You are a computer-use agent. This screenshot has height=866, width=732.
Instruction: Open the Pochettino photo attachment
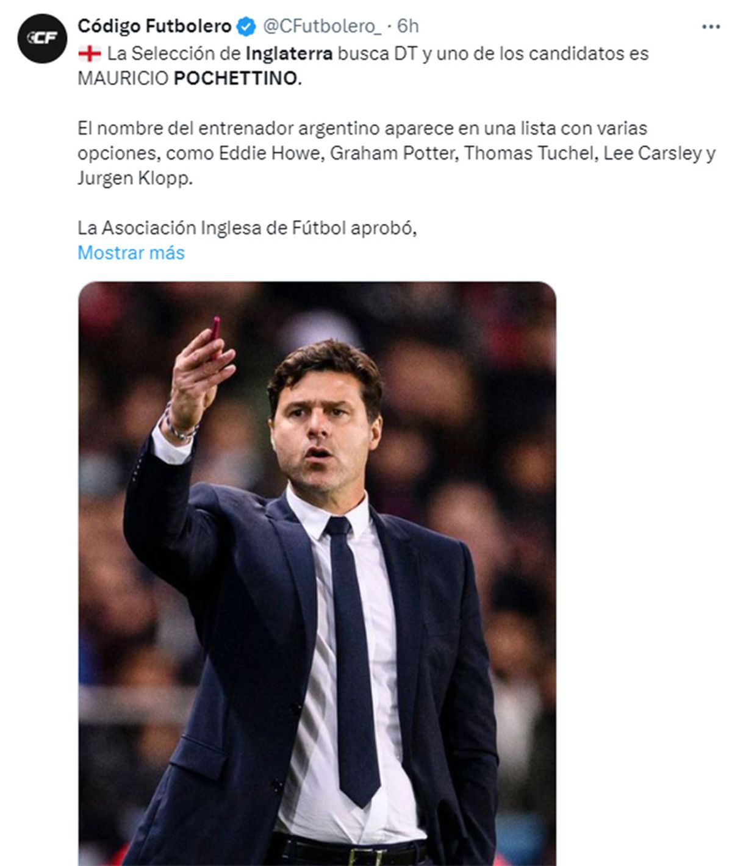[x=317, y=573]
